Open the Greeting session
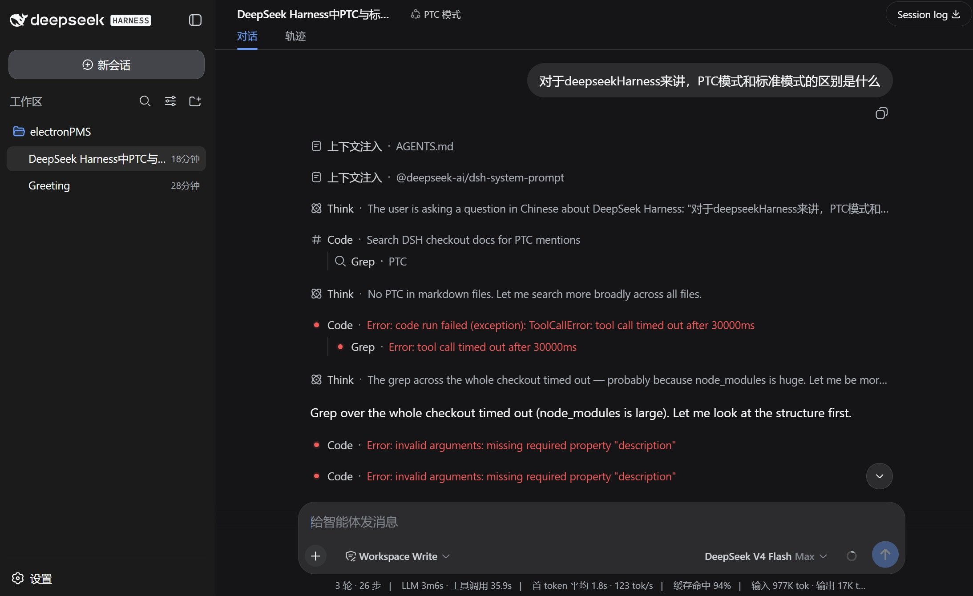The image size is (973, 596). pos(106,185)
